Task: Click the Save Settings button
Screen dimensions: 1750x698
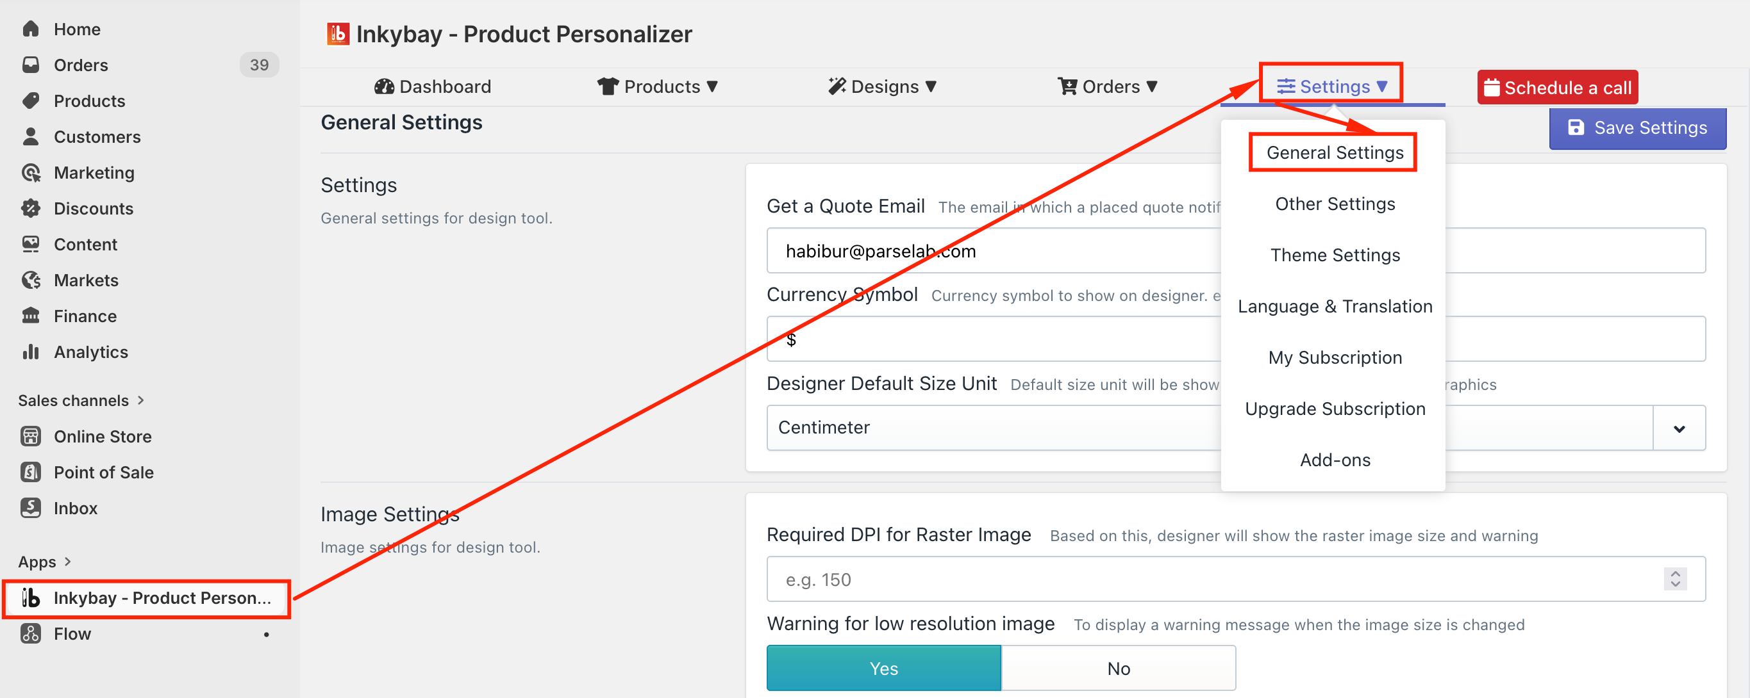Action: 1637,127
